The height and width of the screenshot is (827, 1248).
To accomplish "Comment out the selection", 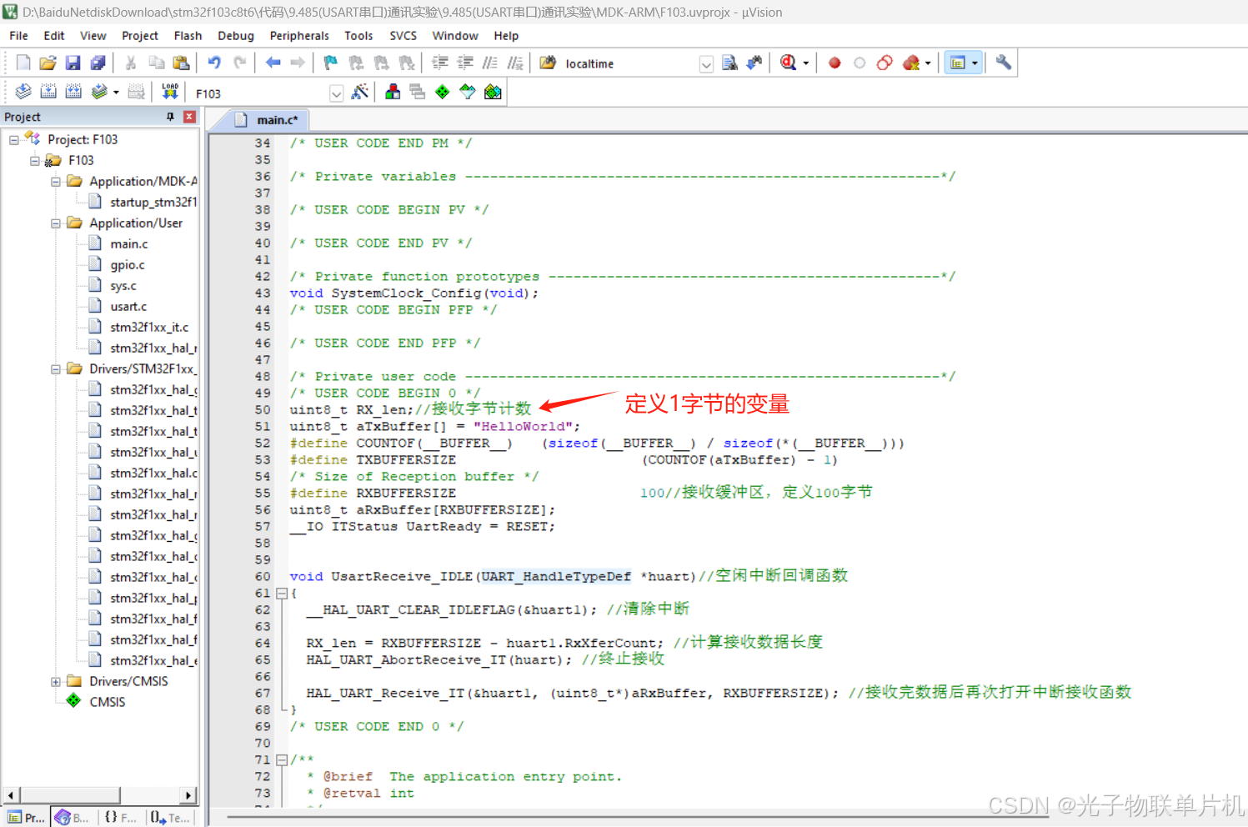I will pos(490,63).
